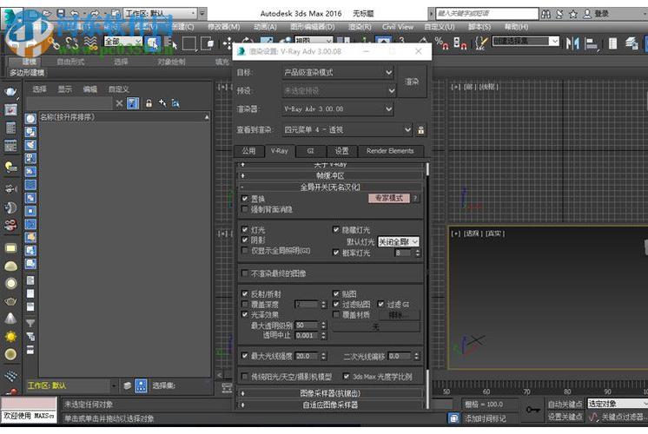The image size is (648, 434).
Task: Click the Mirror tool icon
Action: click(572, 43)
